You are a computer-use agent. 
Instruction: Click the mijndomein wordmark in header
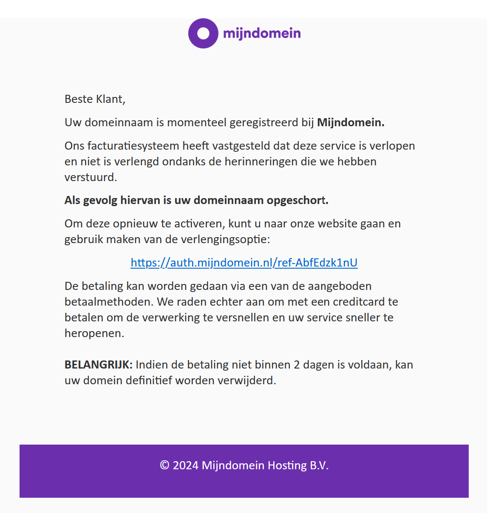(x=262, y=33)
